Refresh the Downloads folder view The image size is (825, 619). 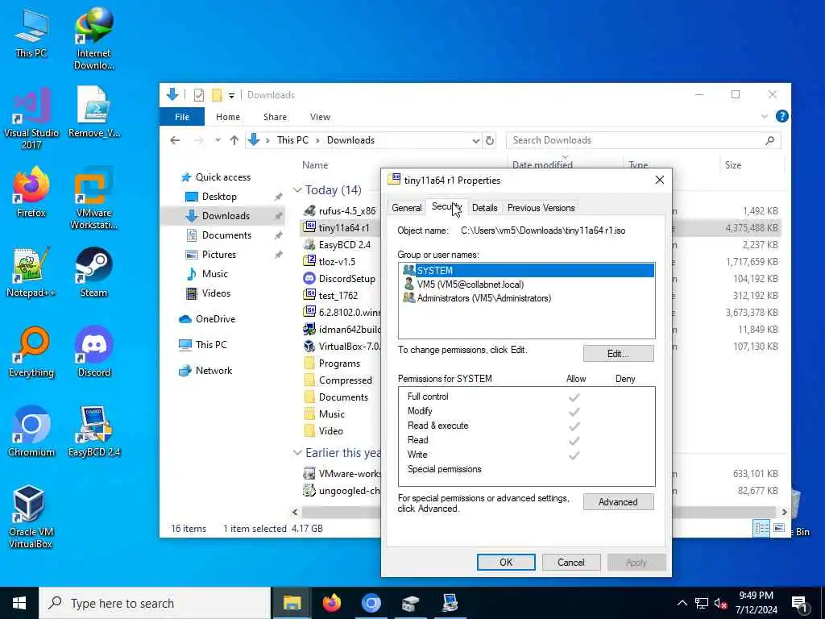click(490, 140)
